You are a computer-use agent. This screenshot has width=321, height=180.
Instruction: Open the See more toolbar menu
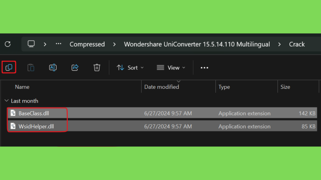coord(204,68)
